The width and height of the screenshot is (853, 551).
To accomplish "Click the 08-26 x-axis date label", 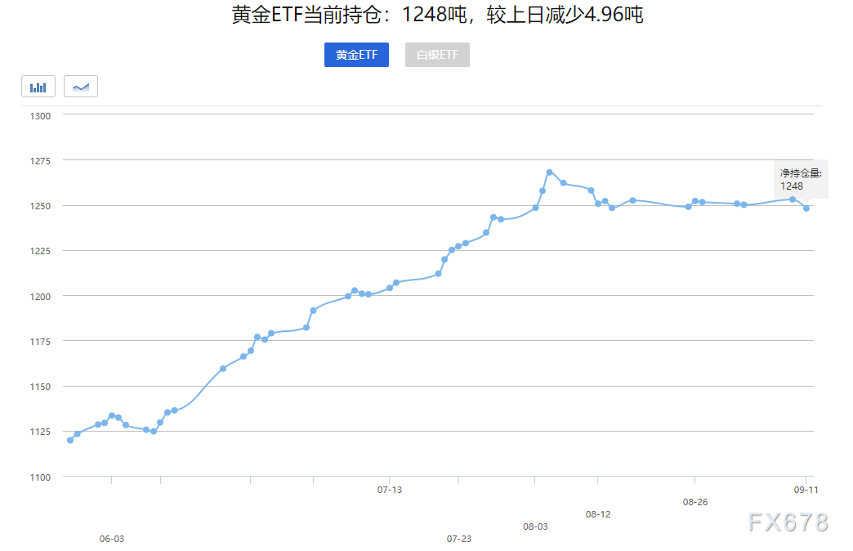I will [x=695, y=502].
